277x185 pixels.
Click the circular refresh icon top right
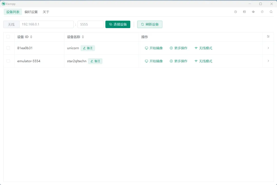point(262,12)
